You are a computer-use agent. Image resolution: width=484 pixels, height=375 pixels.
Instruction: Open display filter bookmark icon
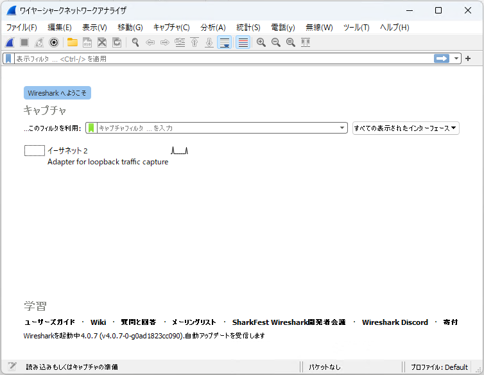point(8,58)
